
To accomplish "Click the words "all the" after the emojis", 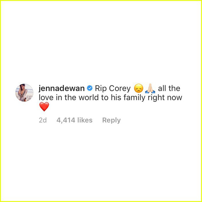I will coord(169,88).
